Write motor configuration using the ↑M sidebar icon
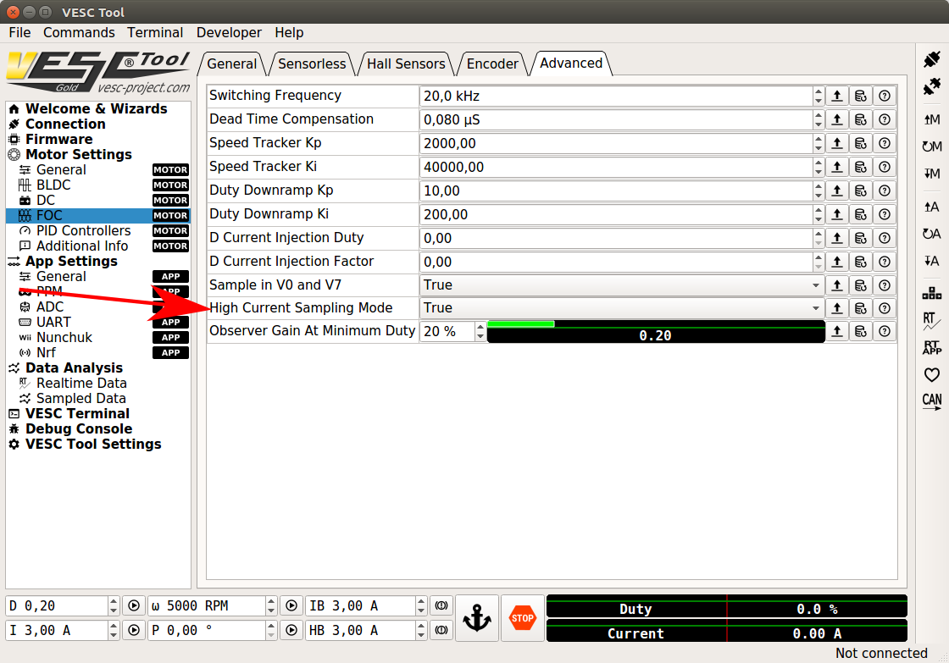The height and width of the screenshot is (663, 949). tap(931, 121)
